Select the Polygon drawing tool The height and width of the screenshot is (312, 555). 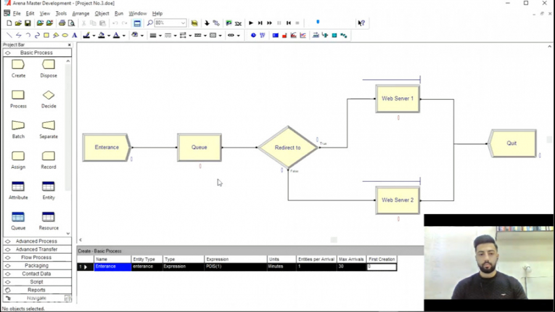[55, 35]
